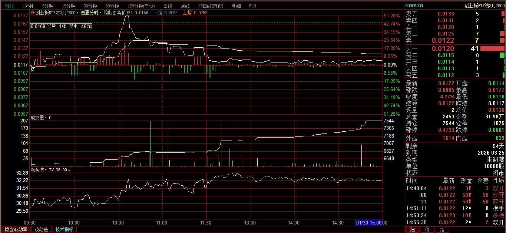Screen dimensions: 506x233
Task: Switch to the 日线 daily chart tab
Action: point(168,6)
